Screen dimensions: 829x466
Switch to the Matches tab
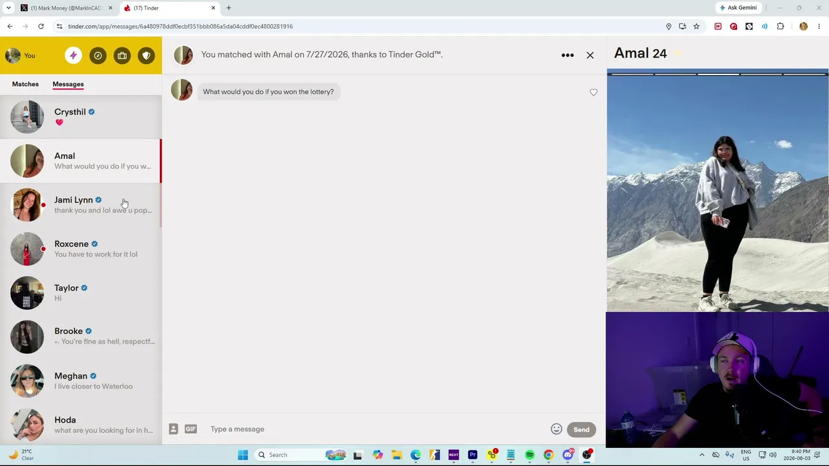25,84
